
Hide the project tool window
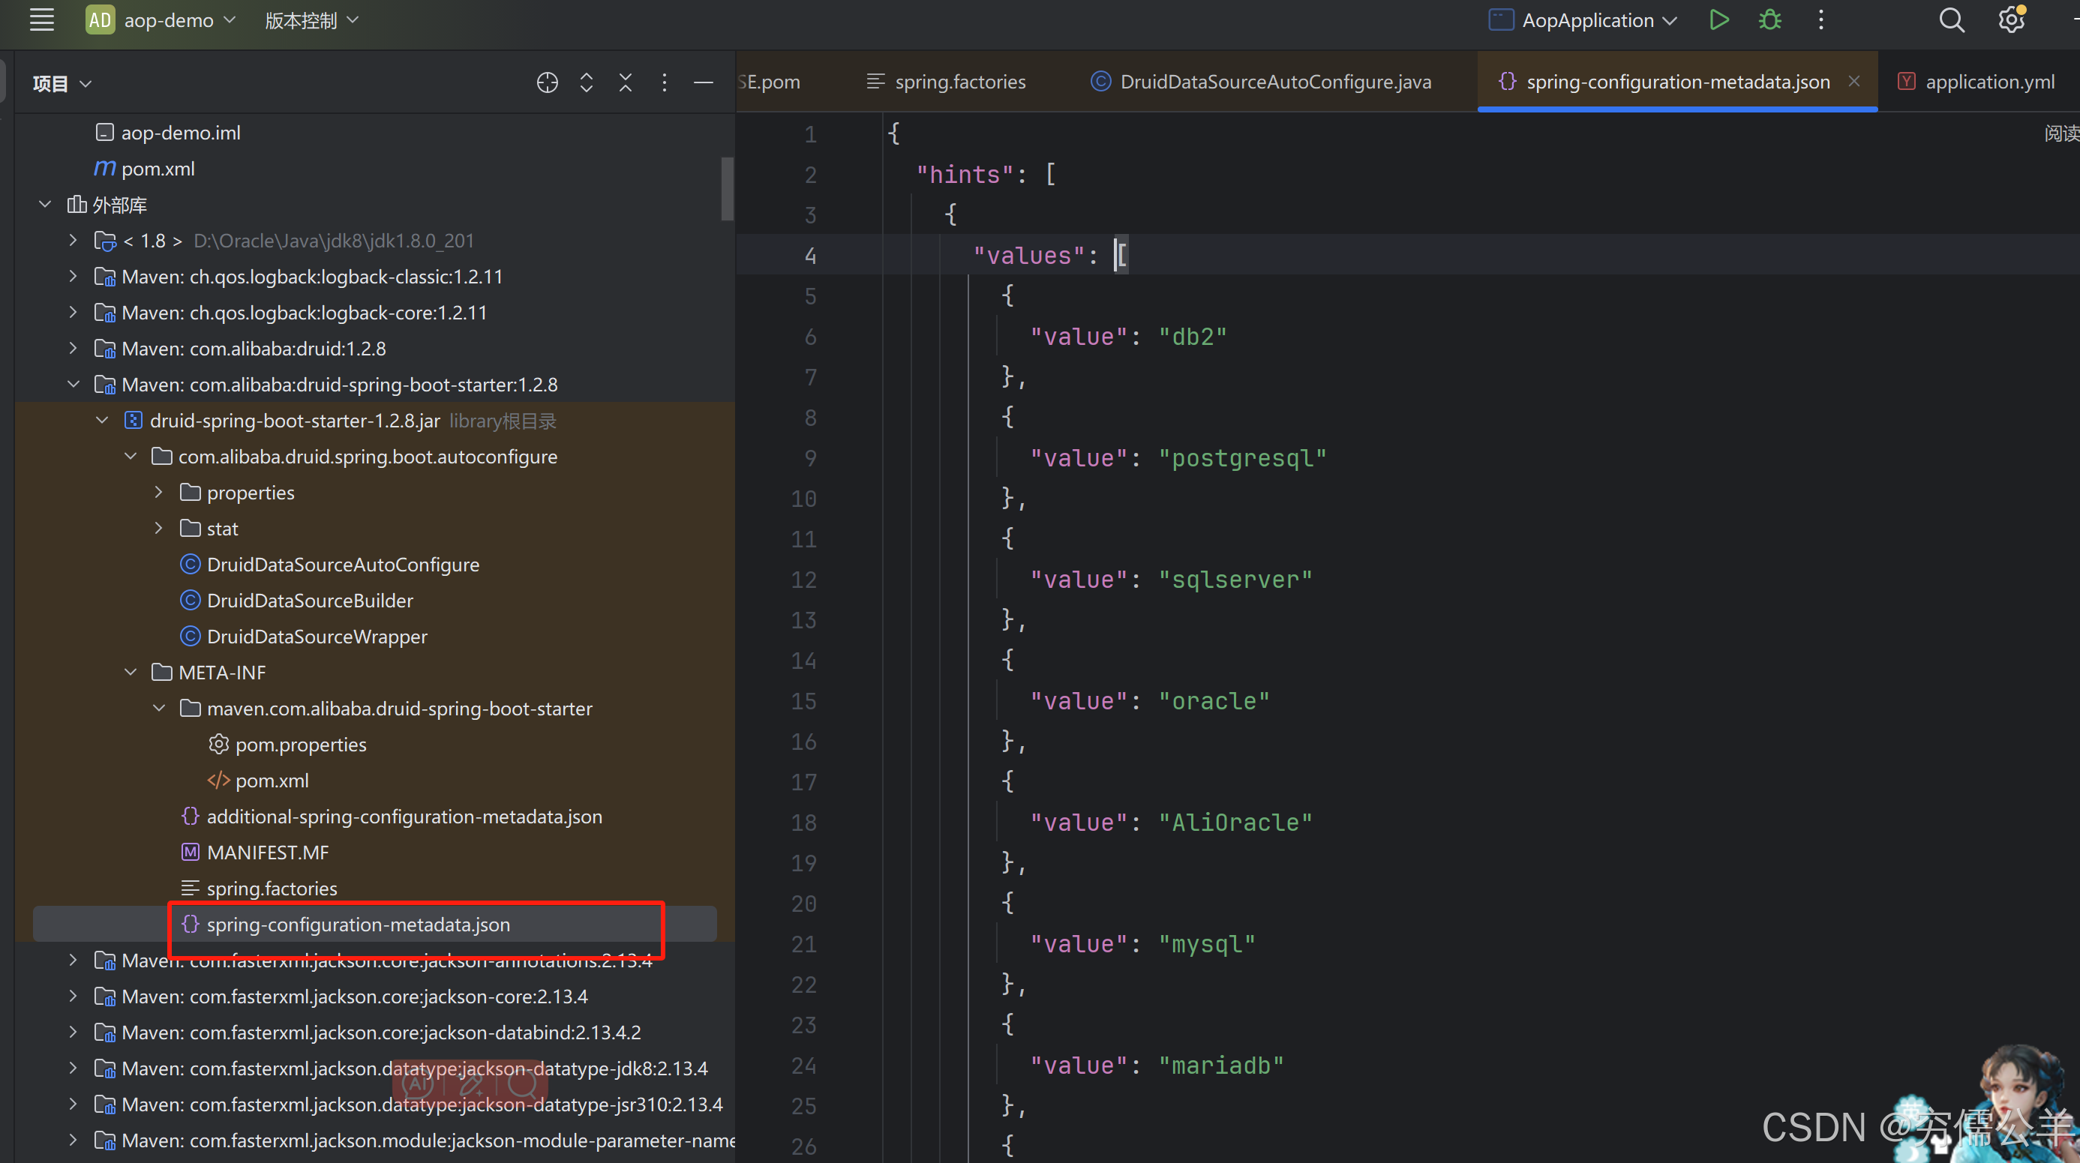tap(704, 82)
